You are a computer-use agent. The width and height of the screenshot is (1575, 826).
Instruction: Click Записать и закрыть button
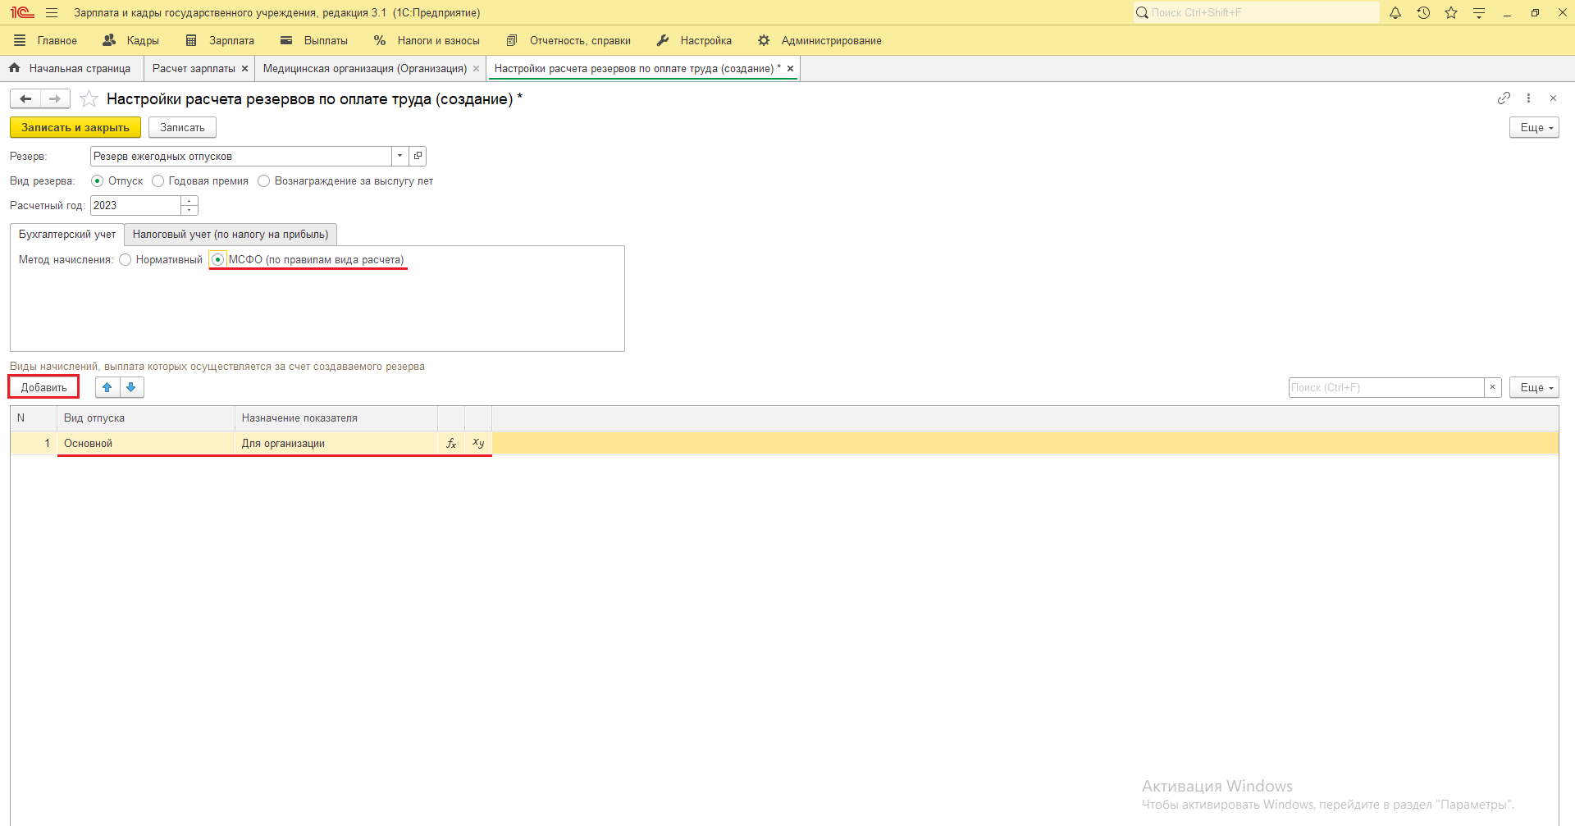click(x=75, y=127)
